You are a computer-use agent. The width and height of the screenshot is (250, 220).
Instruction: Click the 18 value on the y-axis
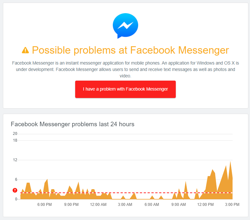coord(15,140)
